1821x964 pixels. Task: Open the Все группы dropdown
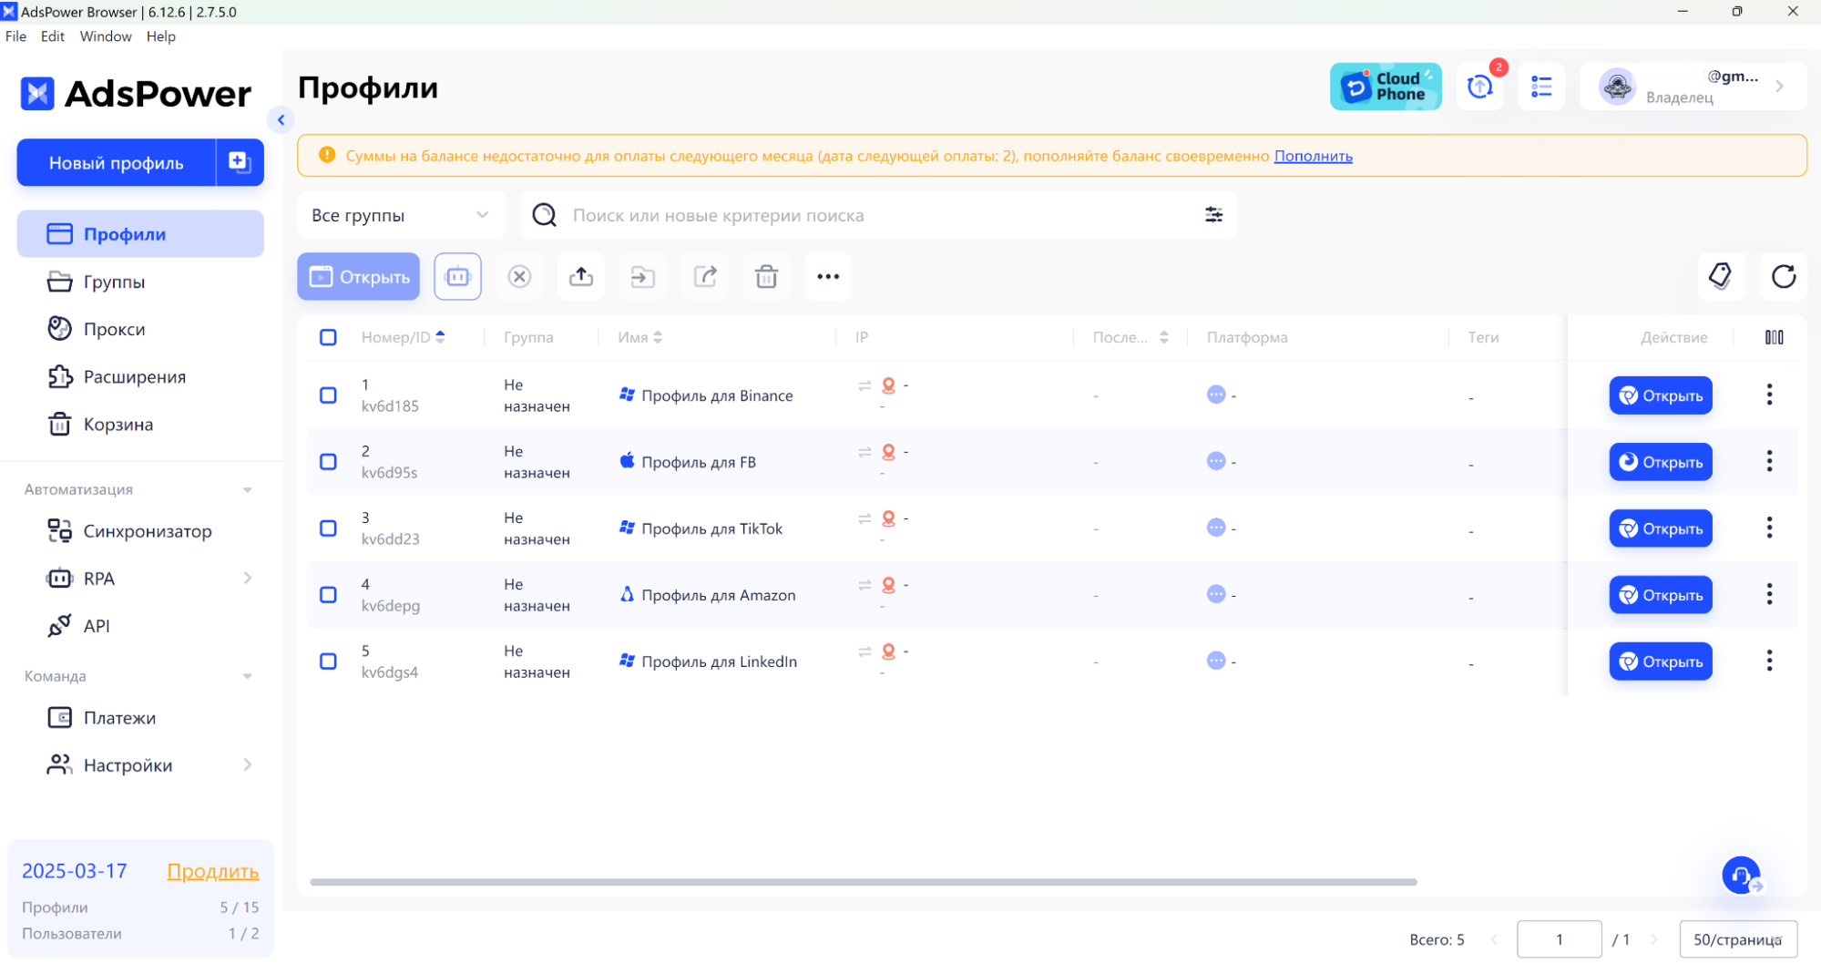[401, 215]
